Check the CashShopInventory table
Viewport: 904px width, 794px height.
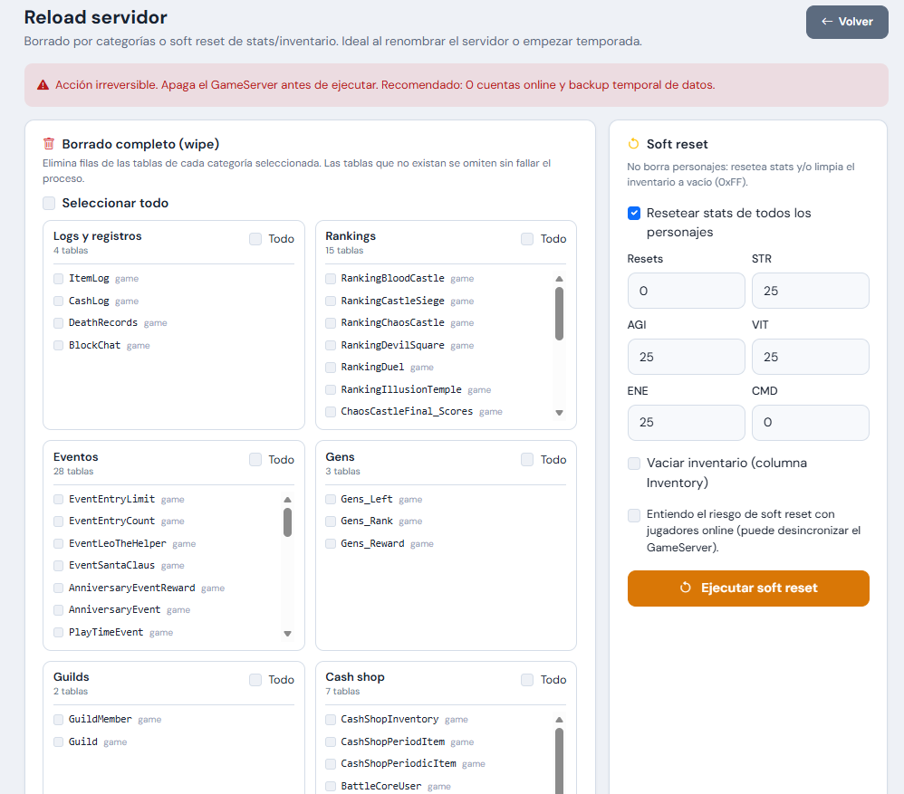tap(331, 719)
